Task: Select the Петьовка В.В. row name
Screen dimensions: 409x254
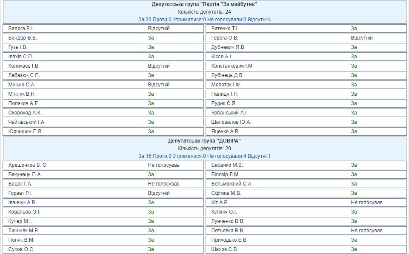Action: click(x=228, y=231)
